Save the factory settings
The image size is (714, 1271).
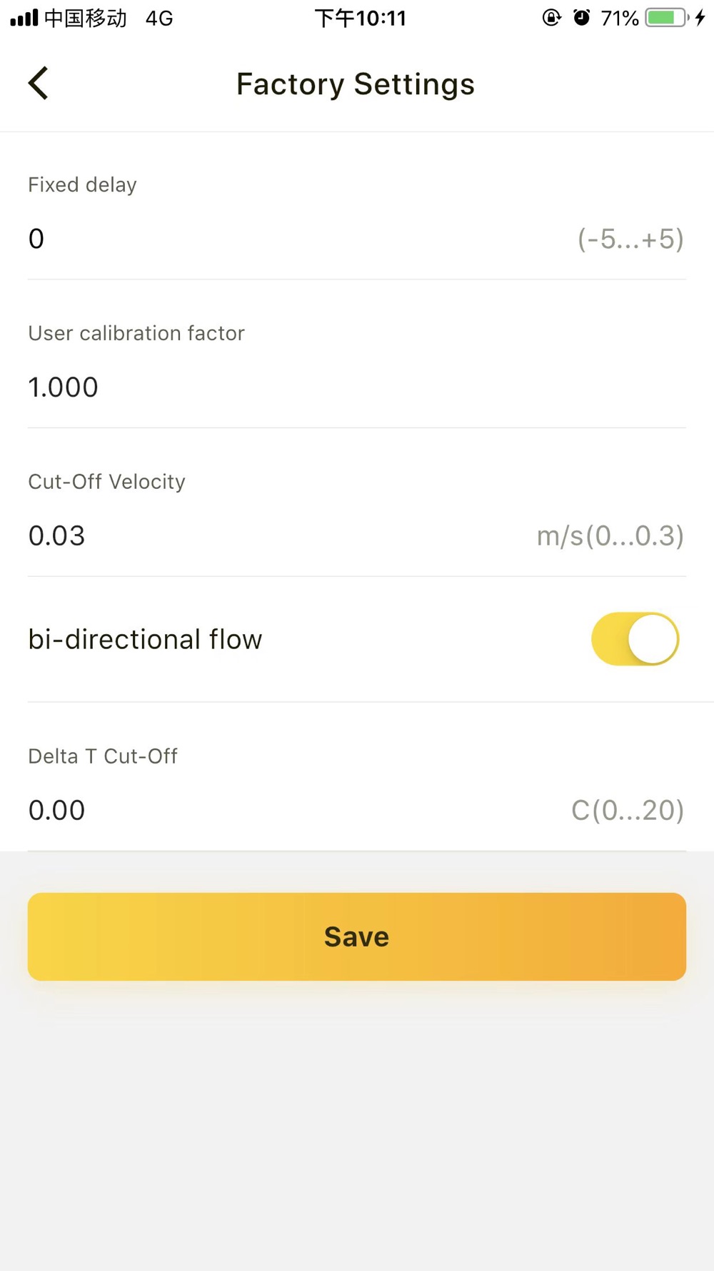coord(357,936)
